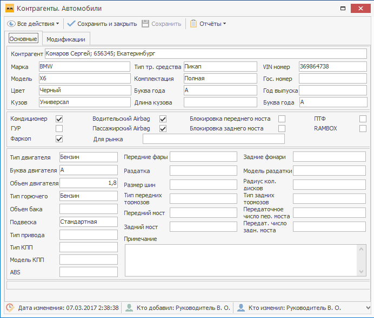
Task: Click the Модель КПП field
Action: (x=89, y=260)
